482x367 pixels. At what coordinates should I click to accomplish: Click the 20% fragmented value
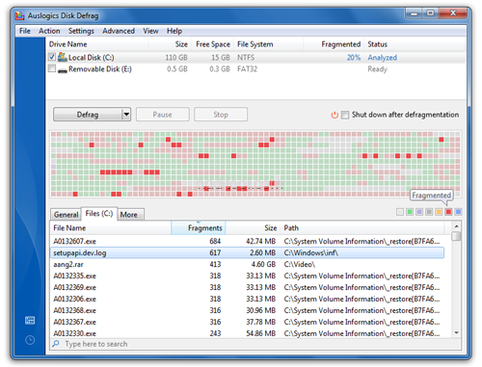pos(354,58)
